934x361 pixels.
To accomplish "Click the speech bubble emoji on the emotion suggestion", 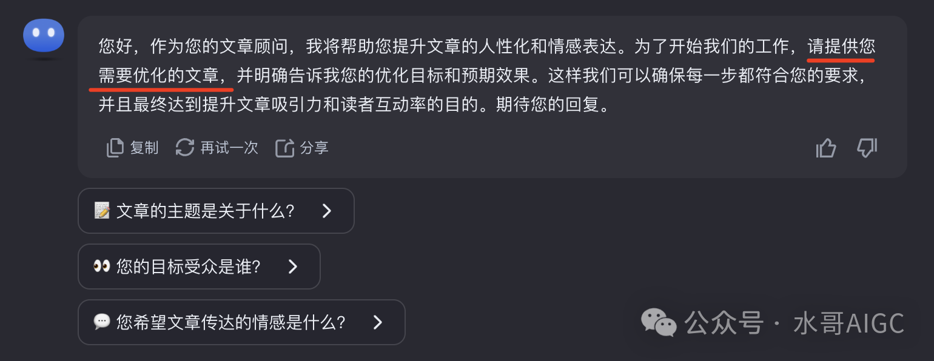I will click(x=102, y=322).
